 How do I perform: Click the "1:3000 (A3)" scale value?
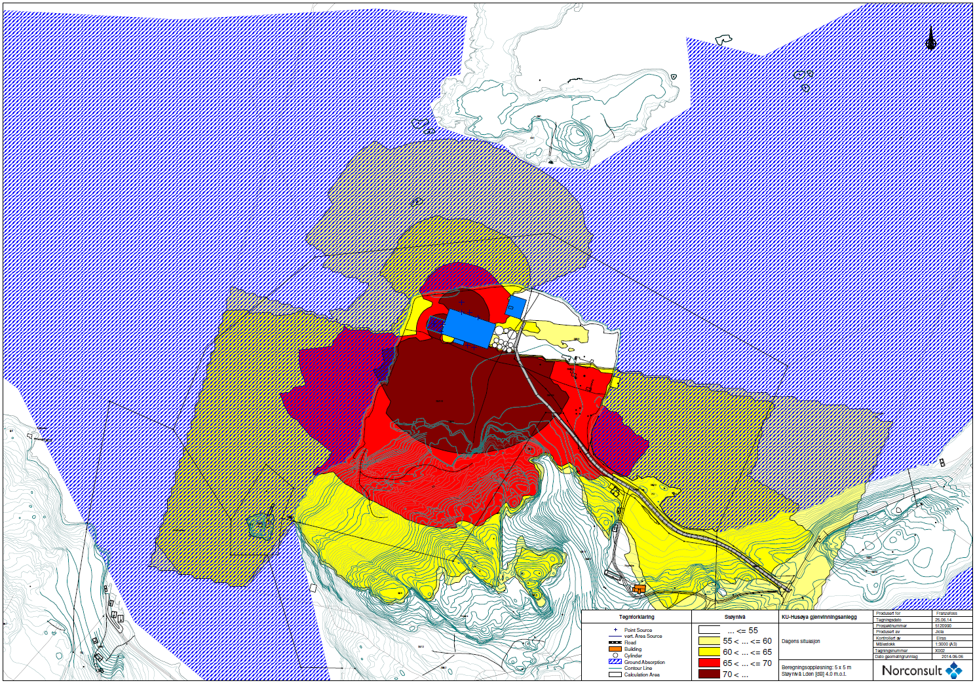946,644
